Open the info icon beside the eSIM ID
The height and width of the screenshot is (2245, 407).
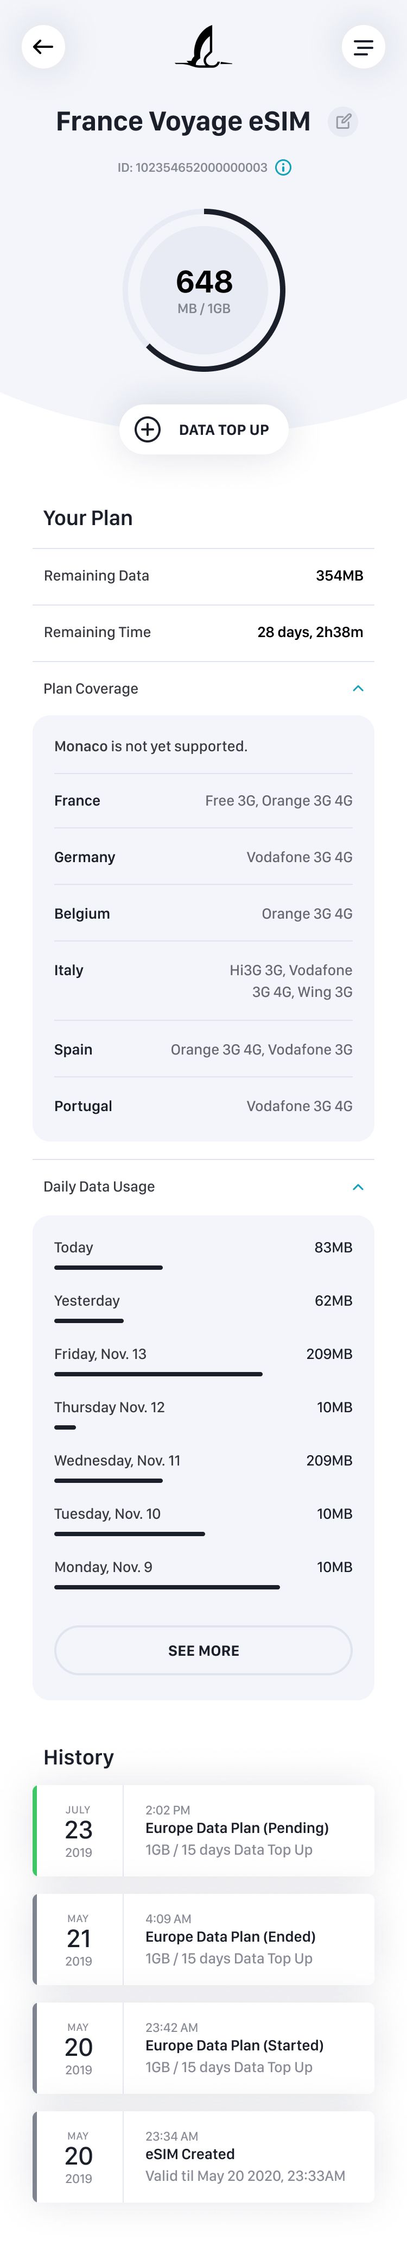coord(283,167)
